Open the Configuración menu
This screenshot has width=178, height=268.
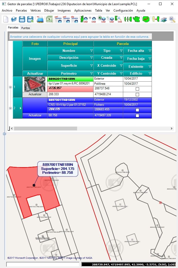[x=123, y=11]
